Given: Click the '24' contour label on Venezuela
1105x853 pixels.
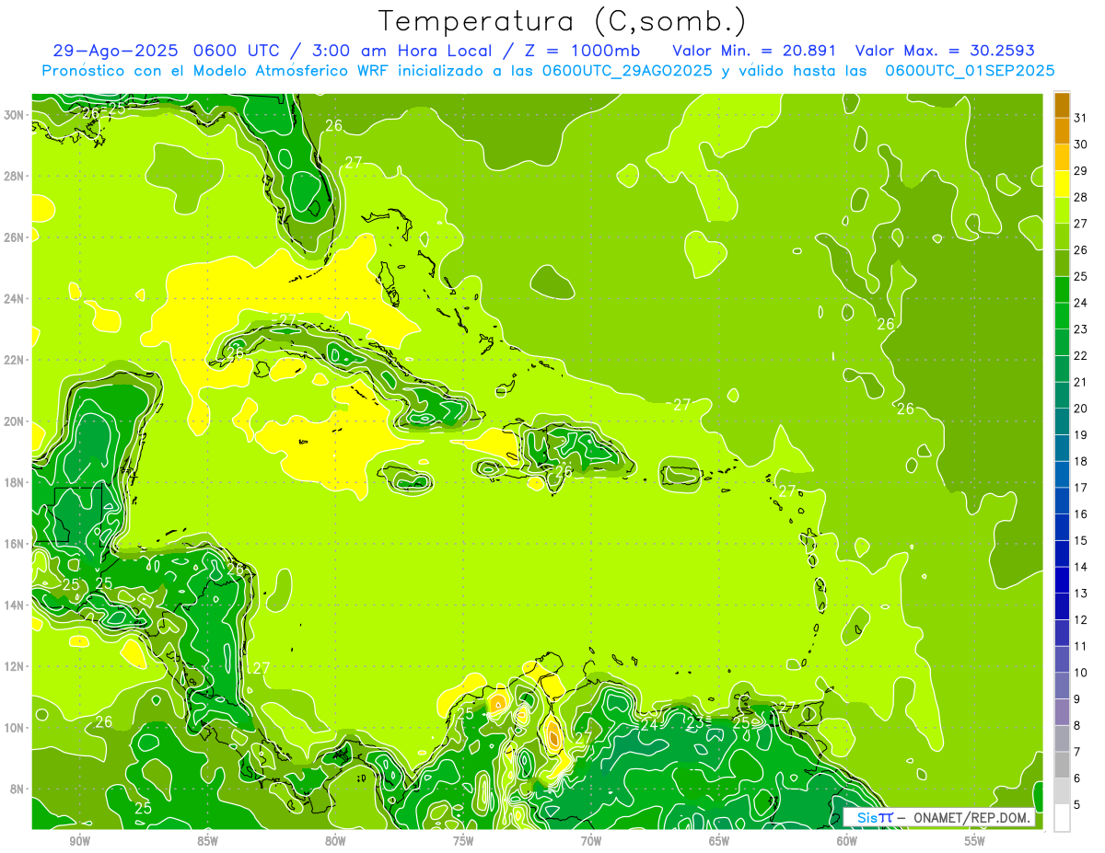Looking at the screenshot, I should point(649,725).
